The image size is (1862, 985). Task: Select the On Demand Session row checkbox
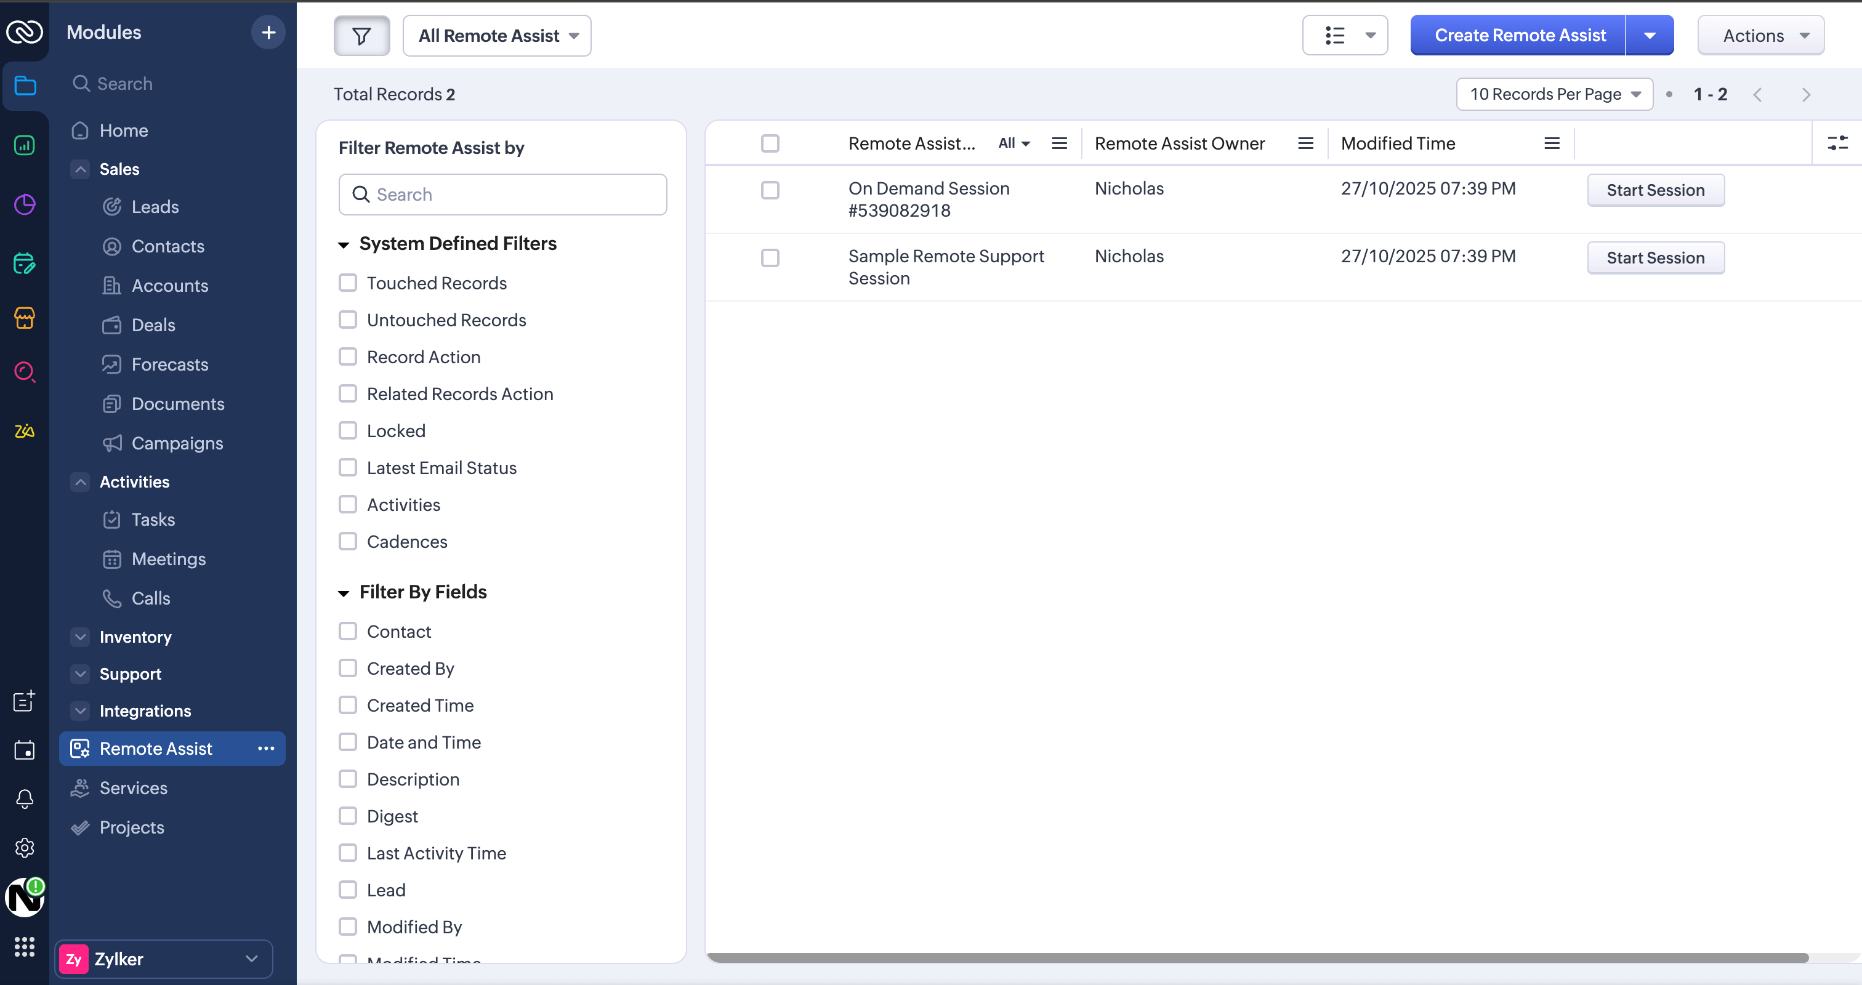pos(770,190)
